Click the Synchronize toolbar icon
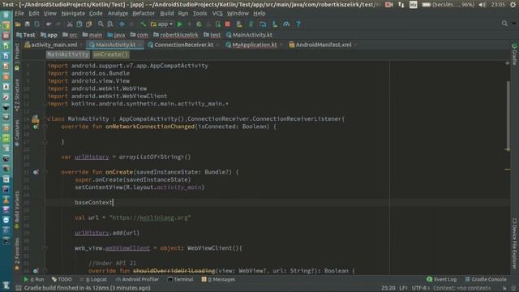The height and width of the screenshot is (292, 519). coord(36,24)
